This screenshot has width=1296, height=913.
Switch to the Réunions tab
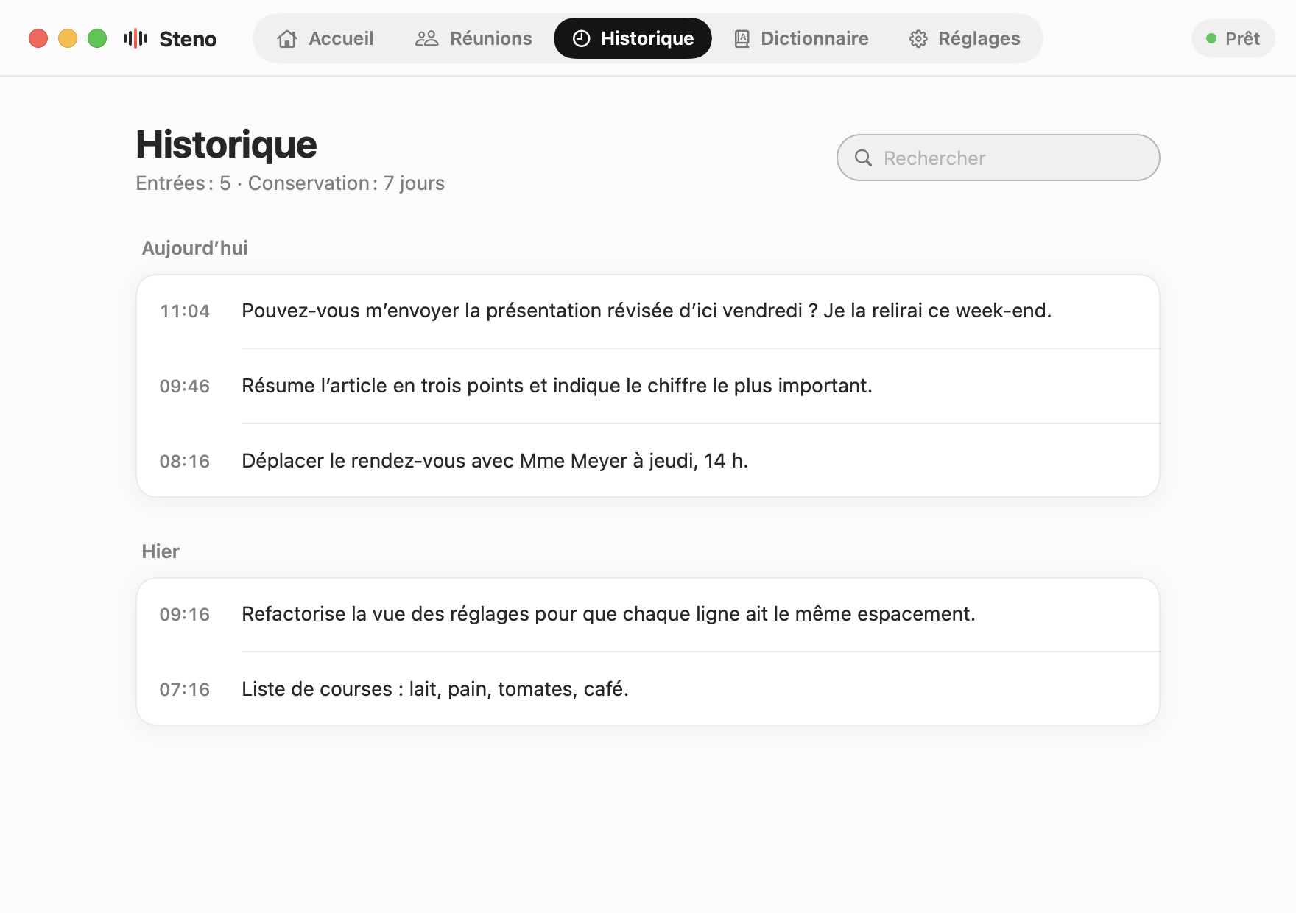(x=473, y=38)
